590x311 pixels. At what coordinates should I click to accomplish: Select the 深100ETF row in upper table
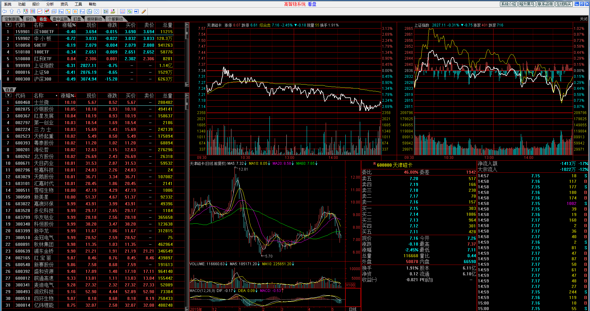pos(93,32)
